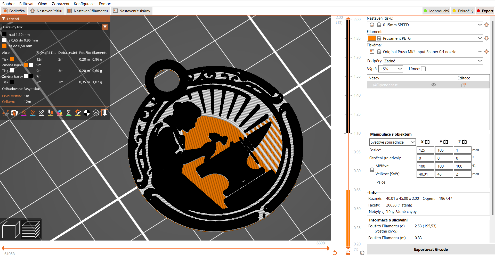This screenshot has height=256, width=495.
Task: Click Pozice X field showing 125
Action: click(425, 150)
